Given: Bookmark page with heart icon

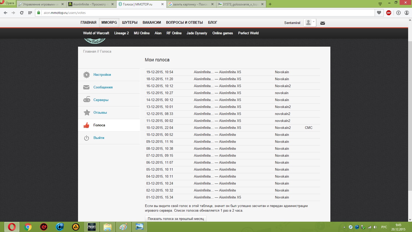Looking at the screenshot, I should (x=379, y=13).
